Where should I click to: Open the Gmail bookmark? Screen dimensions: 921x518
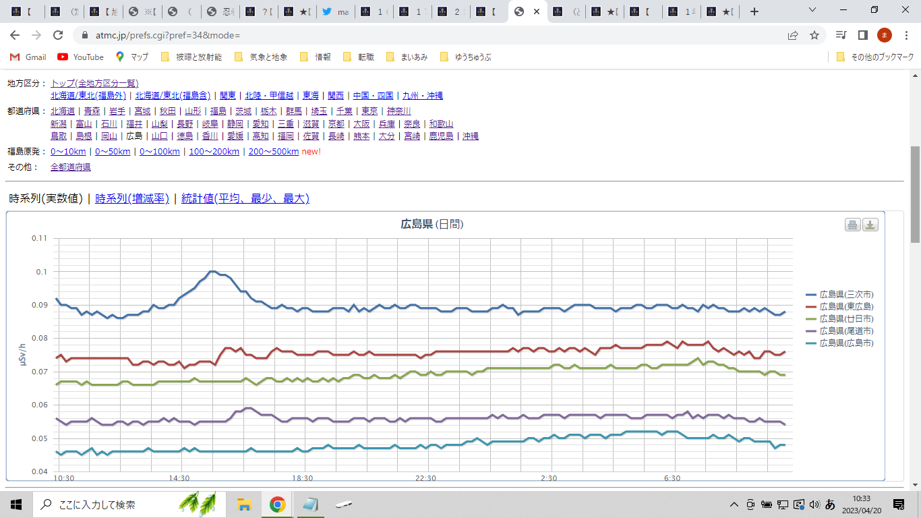(x=28, y=57)
